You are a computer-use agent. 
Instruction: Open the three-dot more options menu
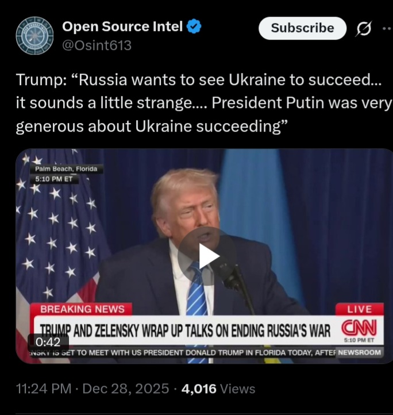click(x=387, y=28)
